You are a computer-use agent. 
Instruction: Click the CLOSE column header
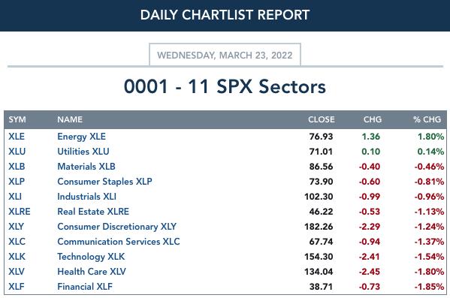(322, 119)
